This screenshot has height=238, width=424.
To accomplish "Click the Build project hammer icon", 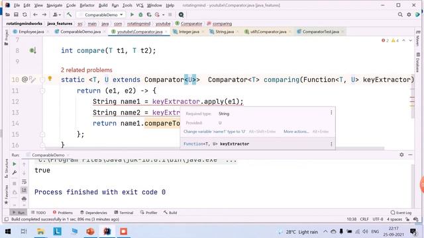I will click(69, 15).
